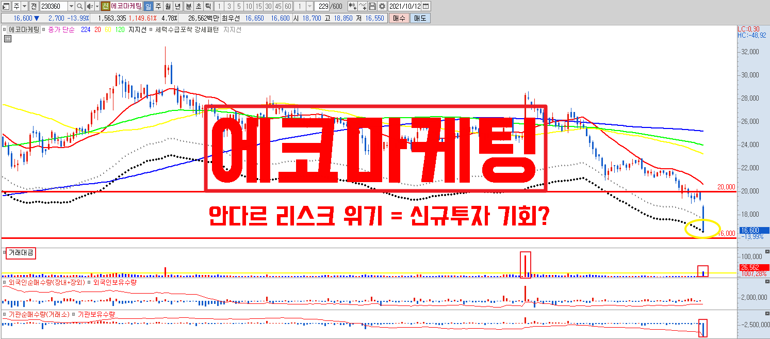Switch chart to 주 weekly period
770x339 pixels.
[x=158, y=6]
